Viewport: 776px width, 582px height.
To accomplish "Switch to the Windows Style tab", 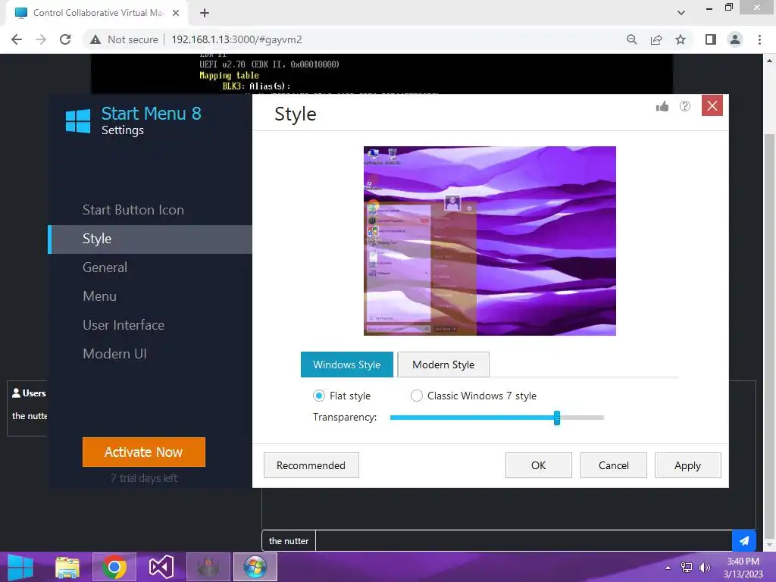I will coord(347,365).
